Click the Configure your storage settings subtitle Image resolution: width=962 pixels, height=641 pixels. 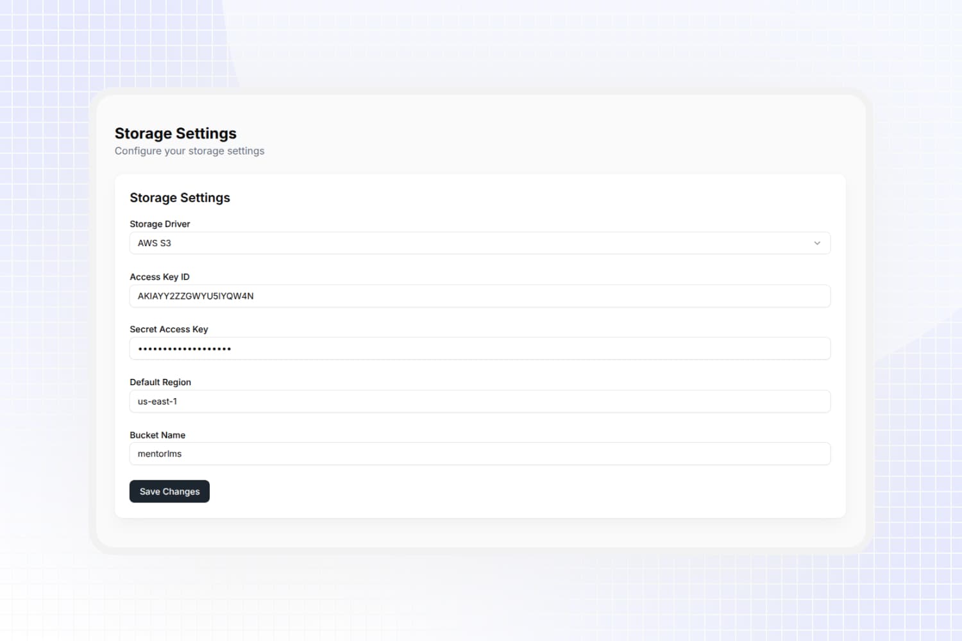pyautogui.click(x=189, y=151)
